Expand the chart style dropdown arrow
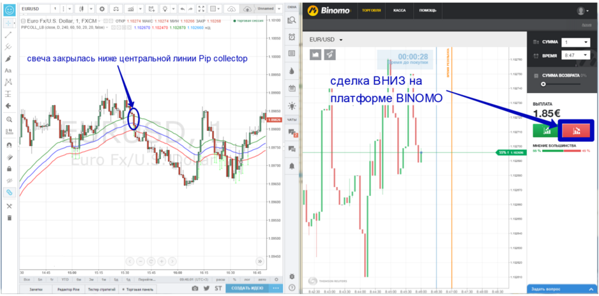Image resolution: width=599 pixels, height=296 pixels. pyautogui.click(x=91, y=8)
